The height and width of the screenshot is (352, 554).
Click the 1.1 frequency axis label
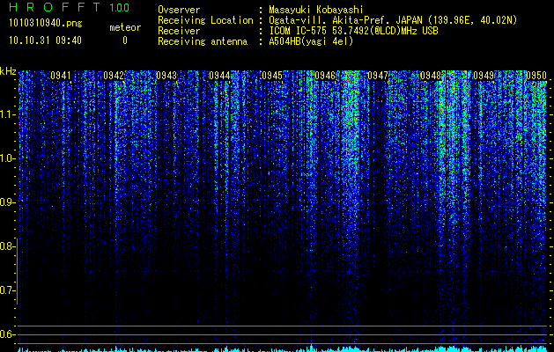[x=7, y=114]
